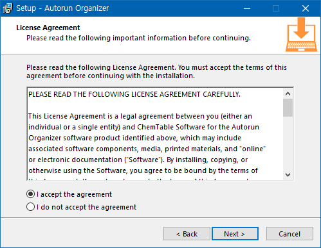The width and height of the screenshot is (321, 248).
Task: Click the license scrollbar thumb
Action: point(288,108)
